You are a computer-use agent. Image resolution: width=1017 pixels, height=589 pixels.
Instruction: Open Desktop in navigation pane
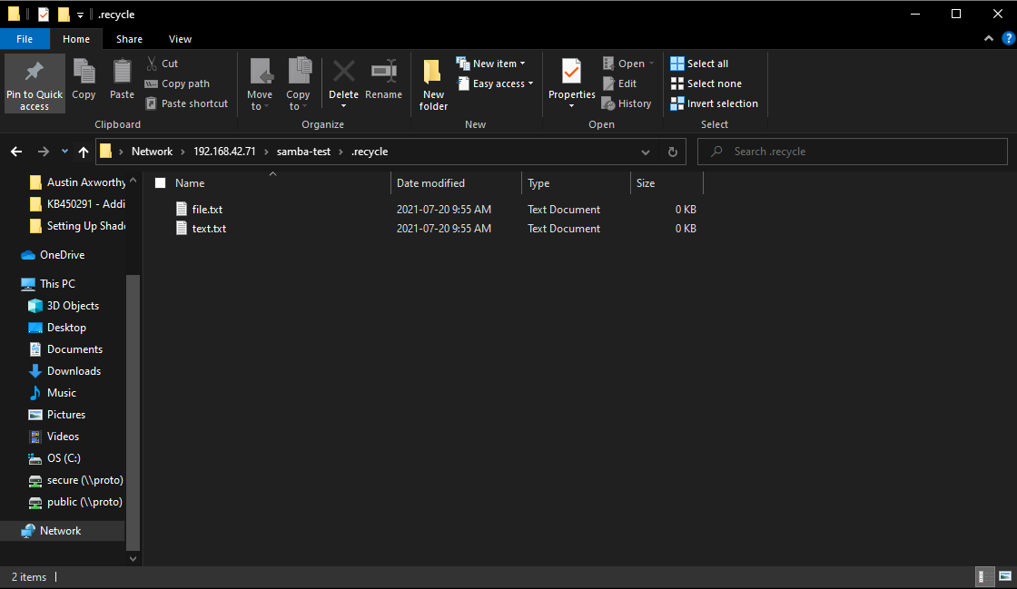(x=57, y=328)
